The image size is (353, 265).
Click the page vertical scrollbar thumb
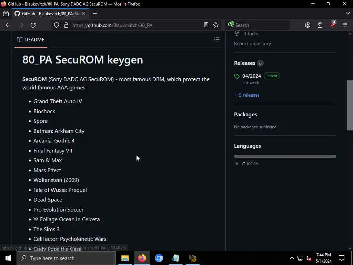point(350,105)
